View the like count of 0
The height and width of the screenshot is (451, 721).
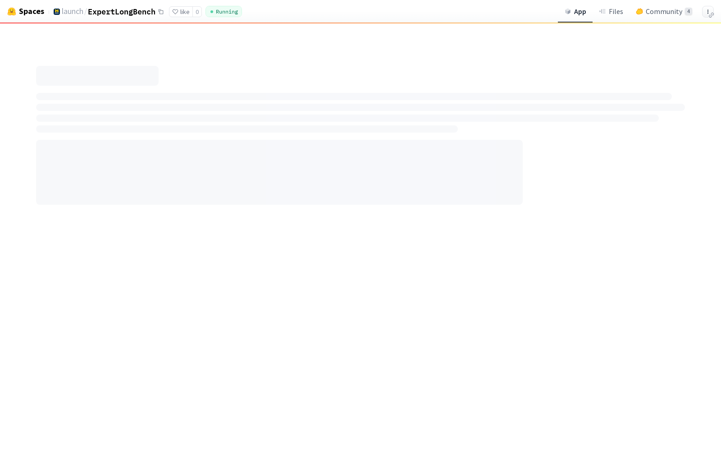[197, 12]
